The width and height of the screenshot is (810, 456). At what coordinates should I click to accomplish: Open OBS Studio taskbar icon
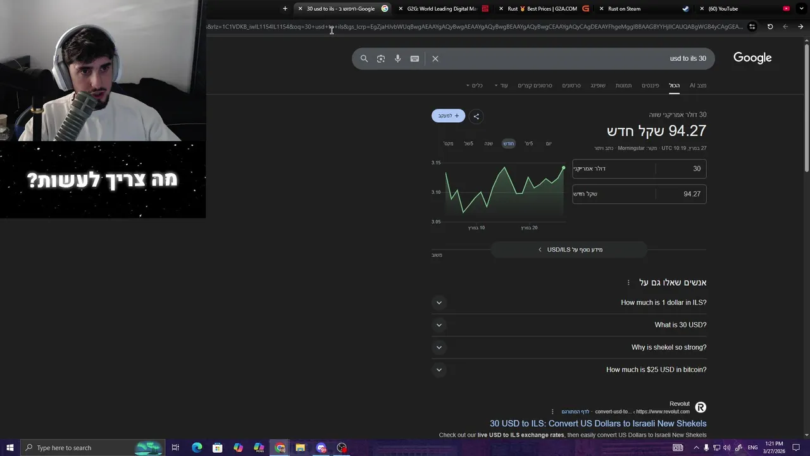342,448
